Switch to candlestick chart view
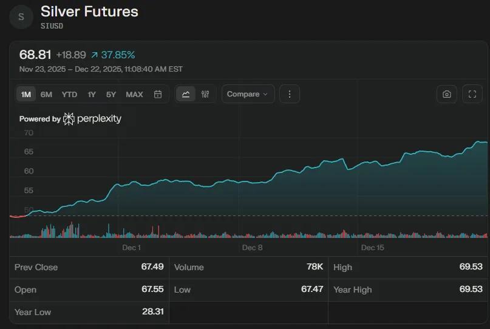This screenshot has width=490, height=329. [x=205, y=94]
